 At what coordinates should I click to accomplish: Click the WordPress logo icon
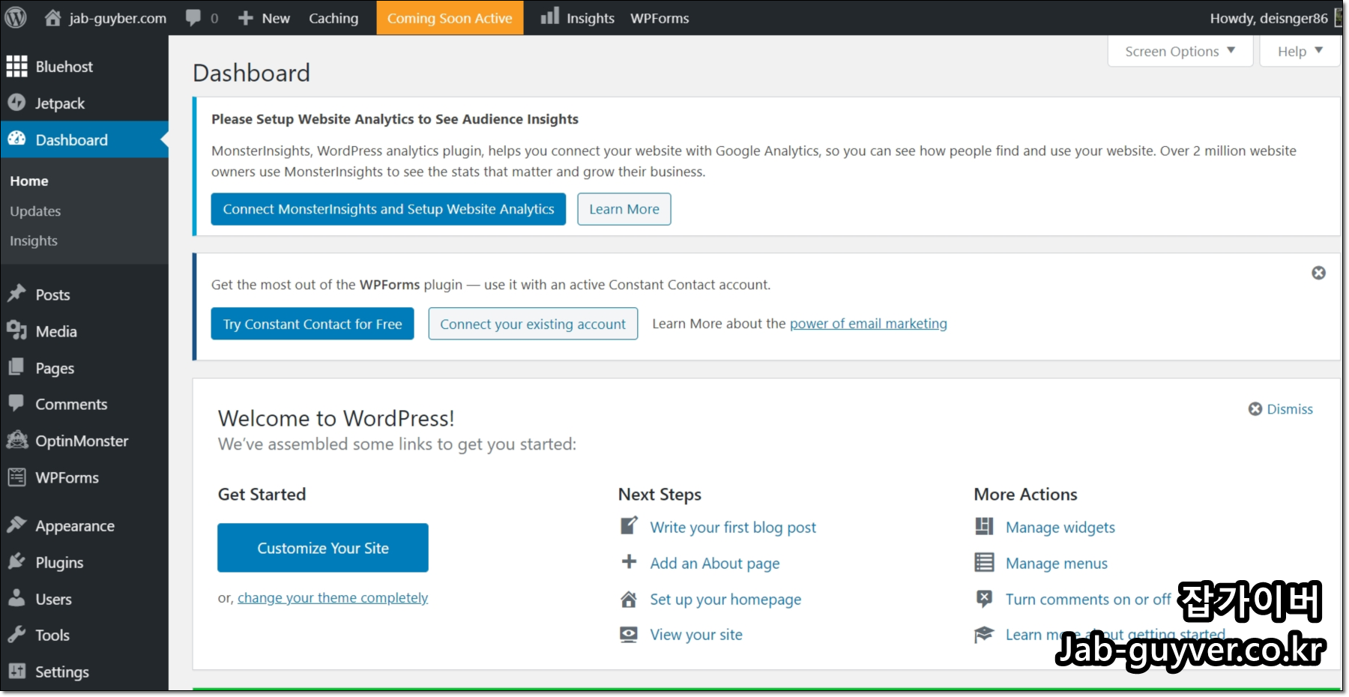coord(16,17)
